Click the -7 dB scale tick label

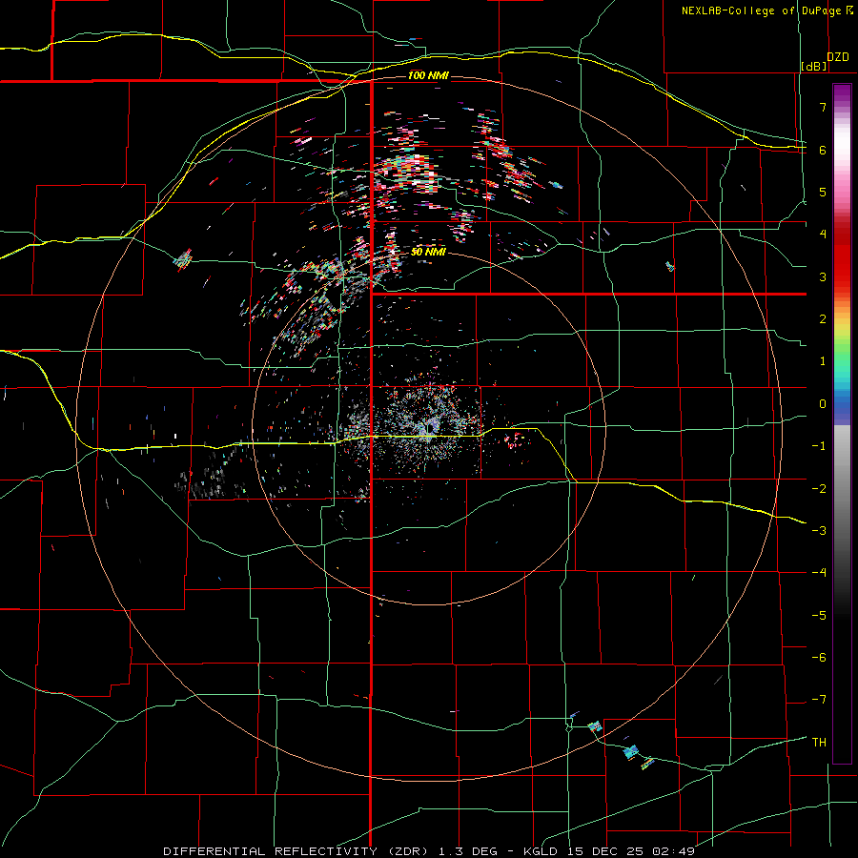pyautogui.click(x=819, y=700)
